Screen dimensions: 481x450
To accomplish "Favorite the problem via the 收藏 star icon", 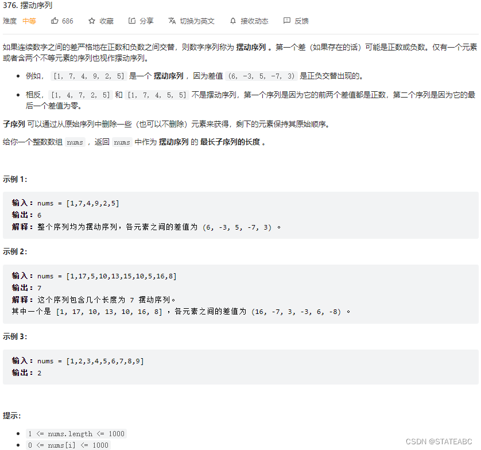I will pyautogui.click(x=100, y=21).
